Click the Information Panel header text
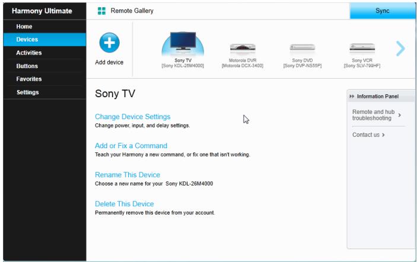This screenshot has height=262, width=417. coord(378,97)
